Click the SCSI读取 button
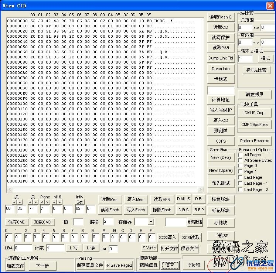The image size is (276, 273). [x=191, y=238]
